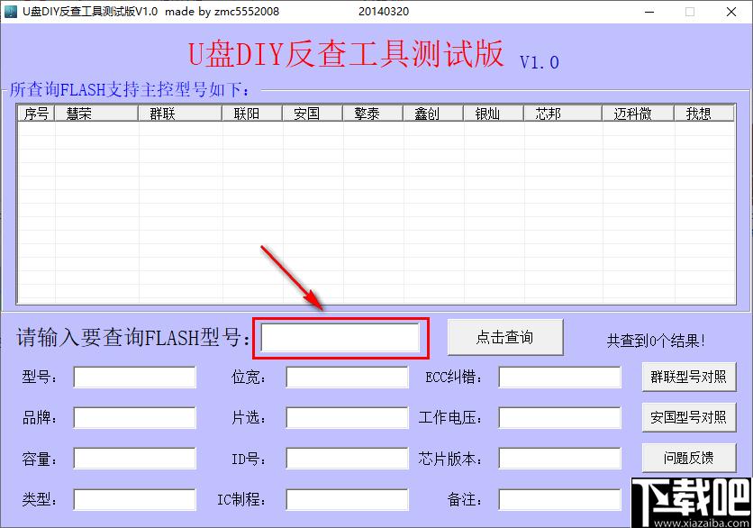Click the 共查到0个结果 status text

click(656, 341)
